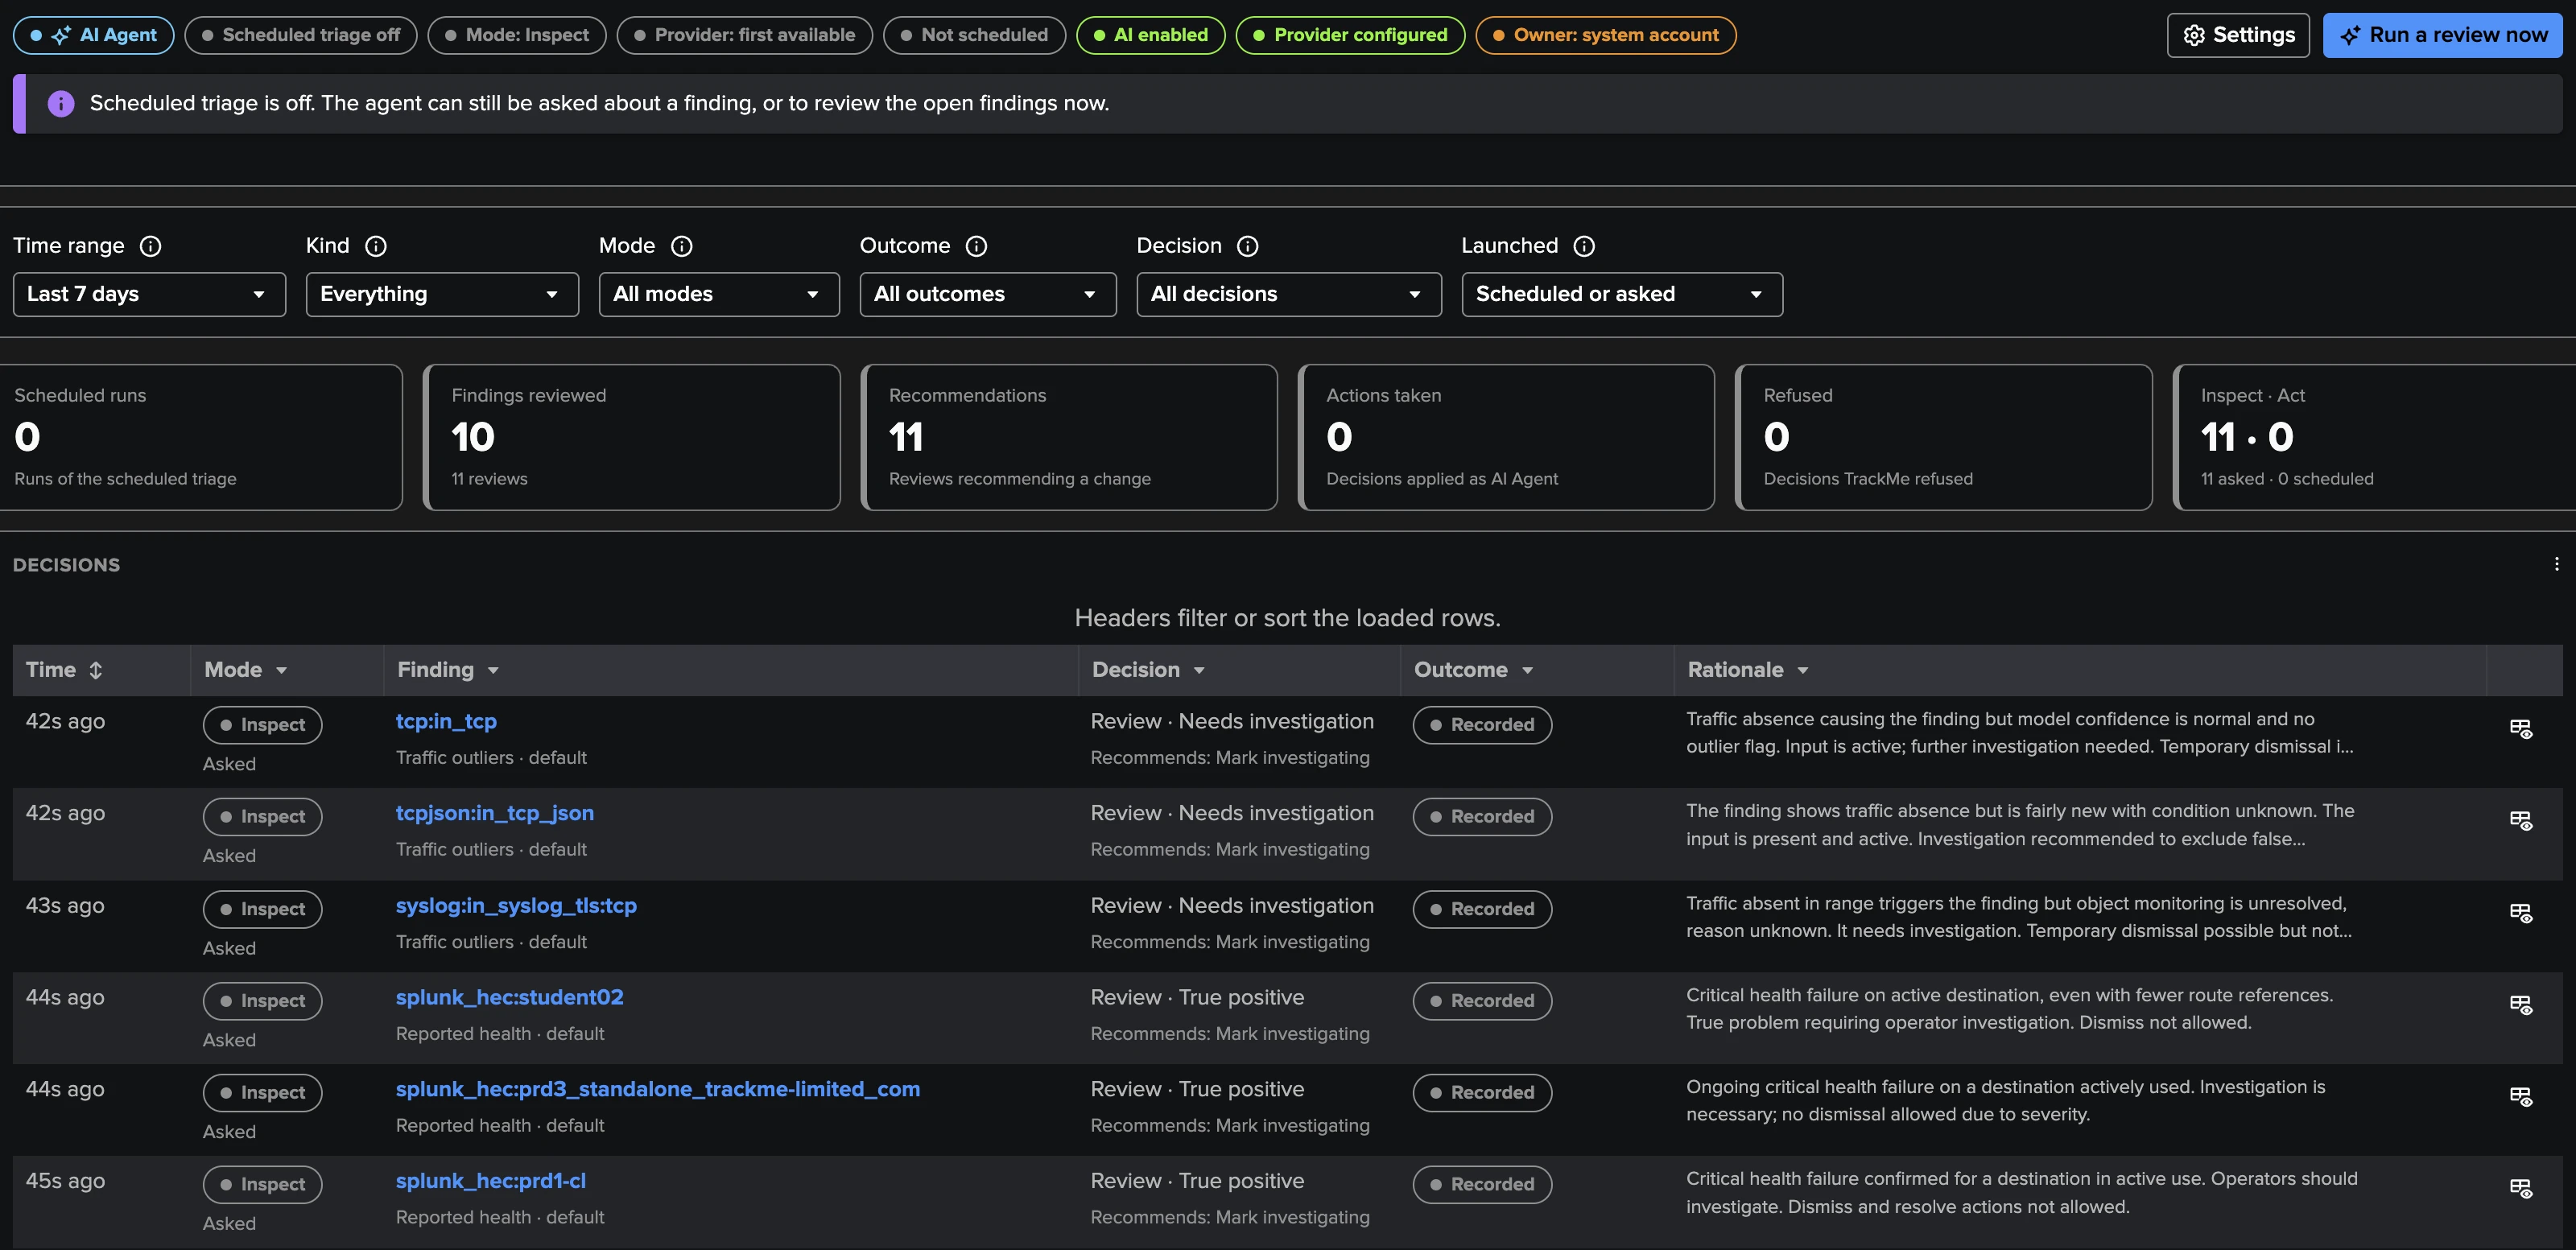Open the splunk_hec:student02 finding link
Viewport: 2576px width, 1250px height.
pyautogui.click(x=510, y=998)
